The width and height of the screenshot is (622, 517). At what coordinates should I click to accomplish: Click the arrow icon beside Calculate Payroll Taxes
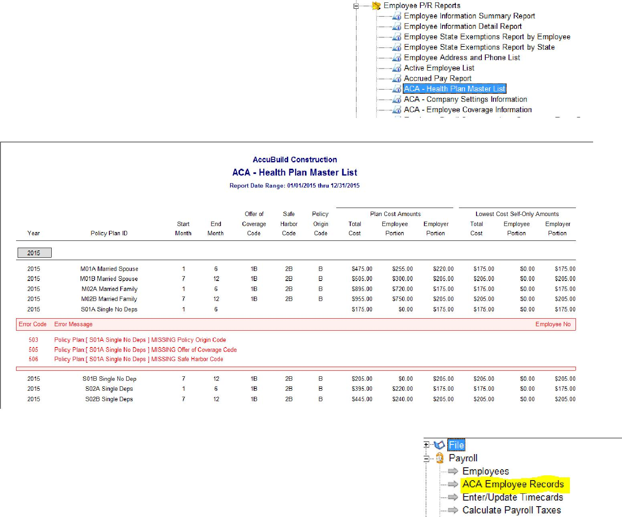point(453,510)
